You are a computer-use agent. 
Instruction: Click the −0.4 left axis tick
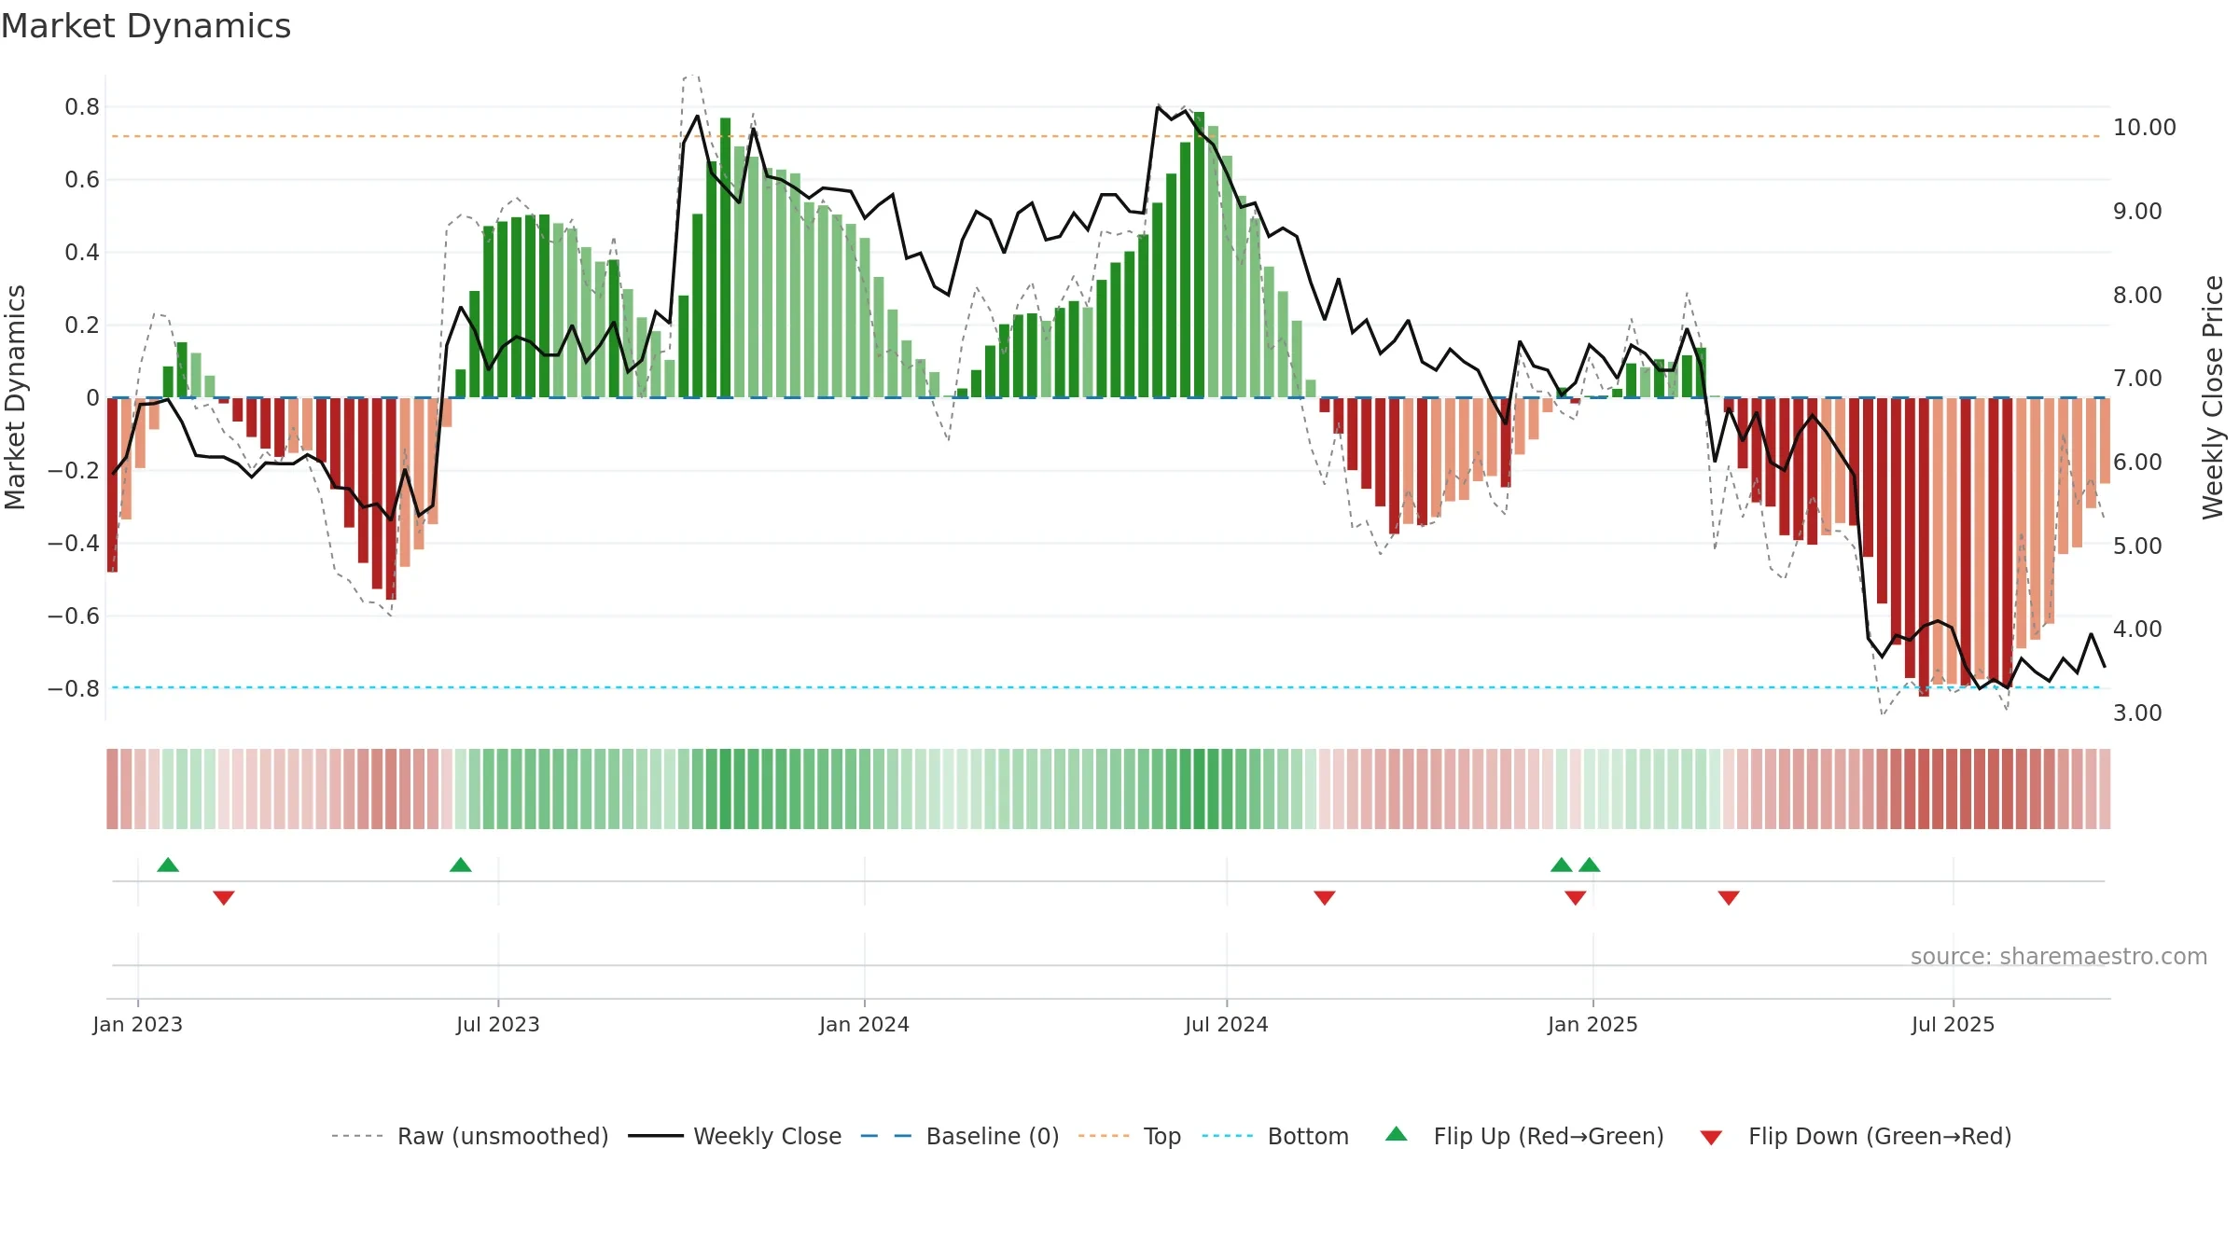point(73,544)
